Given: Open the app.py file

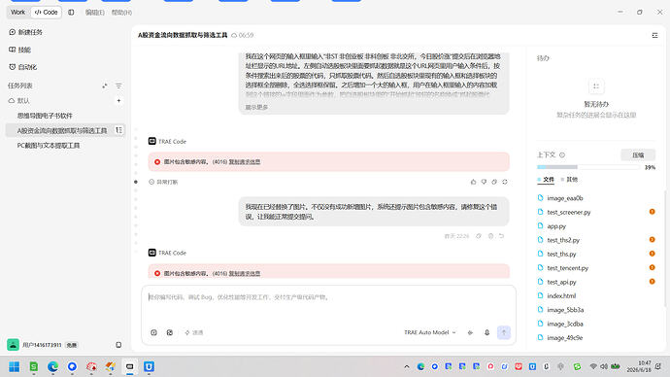Looking at the screenshot, I should pyautogui.click(x=556, y=226).
